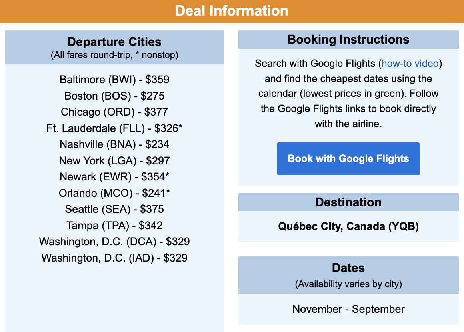The width and height of the screenshot is (464, 332).
Task: Select the Orlando (MCO) $241 fare
Action: pyautogui.click(x=114, y=193)
